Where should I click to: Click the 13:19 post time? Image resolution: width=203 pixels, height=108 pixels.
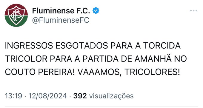point(13,96)
